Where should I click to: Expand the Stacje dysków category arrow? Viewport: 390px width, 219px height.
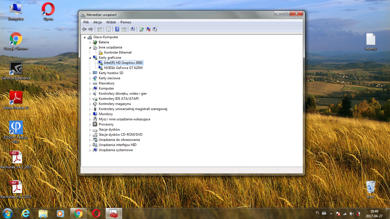tap(90, 129)
